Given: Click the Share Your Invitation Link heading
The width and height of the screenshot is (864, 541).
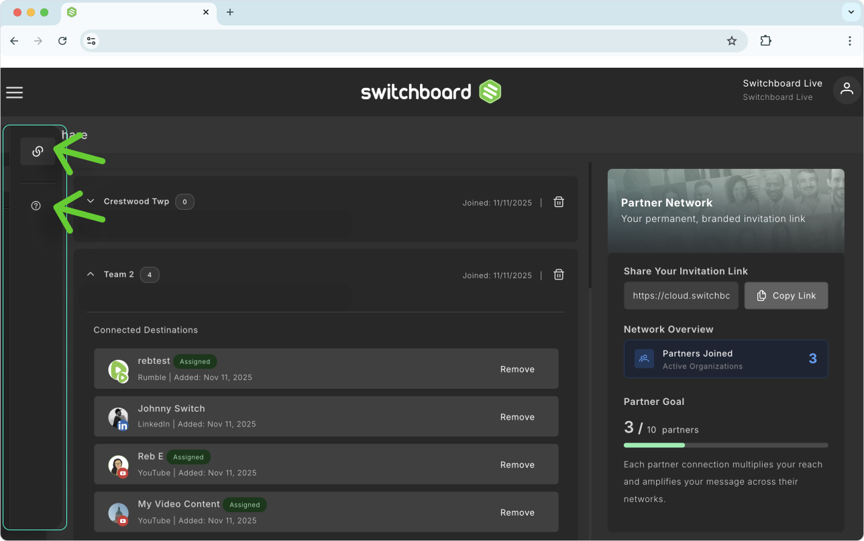Looking at the screenshot, I should pyautogui.click(x=686, y=271).
